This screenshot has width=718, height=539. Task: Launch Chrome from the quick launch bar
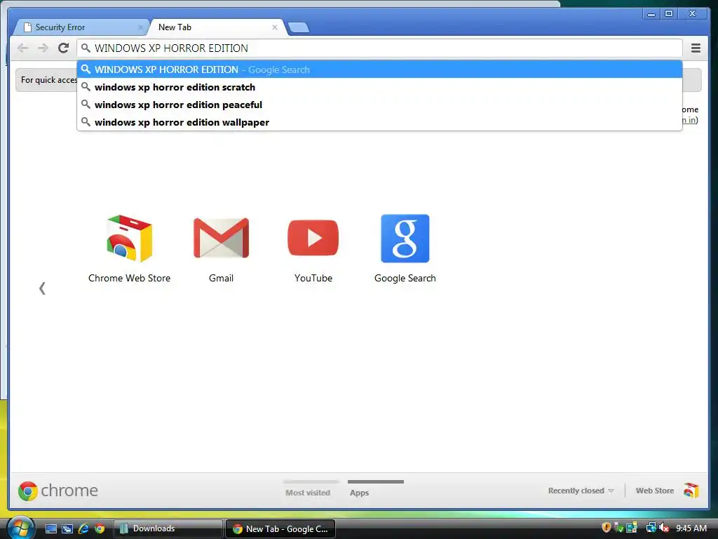100,528
